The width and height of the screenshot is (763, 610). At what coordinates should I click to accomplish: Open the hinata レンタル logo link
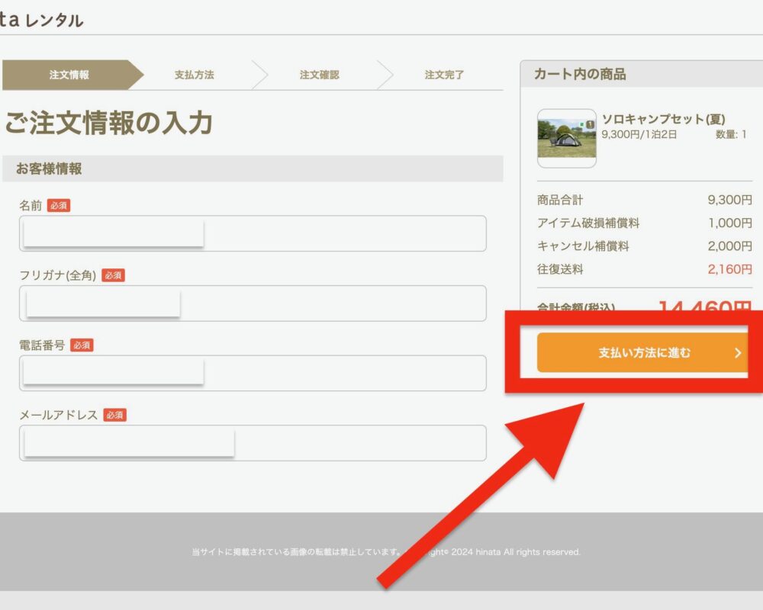(x=42, y=21)
